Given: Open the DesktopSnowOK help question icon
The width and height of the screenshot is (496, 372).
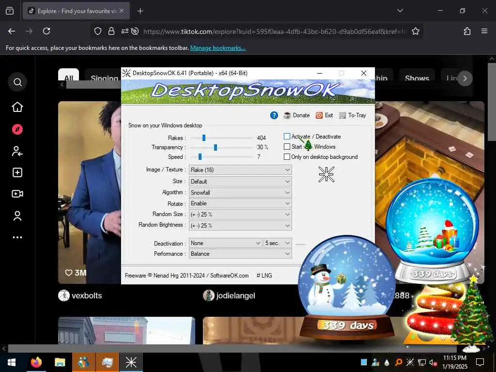Looking at the screenshot, I should tap(274, 115).
